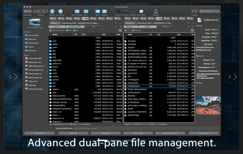Select the lib tab in left pane

pyautogui.click(x=93, y=27)
